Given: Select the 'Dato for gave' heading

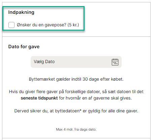Looking at the screenshot, I should pyautogui.click(x=24, y=47).
